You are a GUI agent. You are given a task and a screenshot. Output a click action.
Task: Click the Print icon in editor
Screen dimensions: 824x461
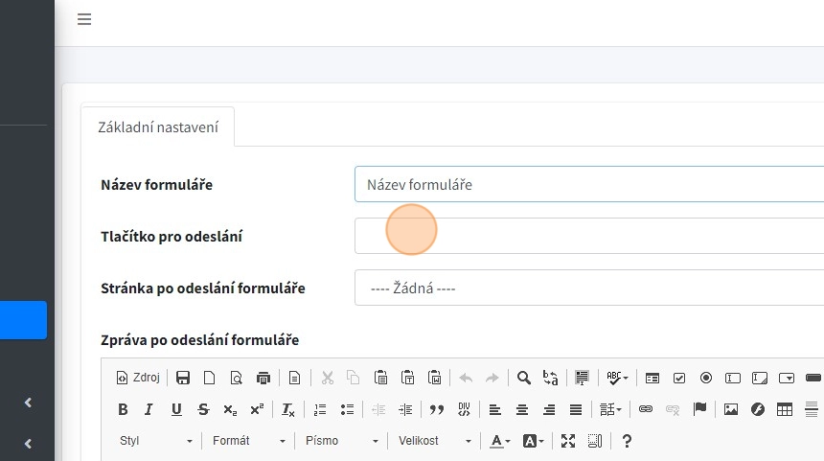coord(263,378)
